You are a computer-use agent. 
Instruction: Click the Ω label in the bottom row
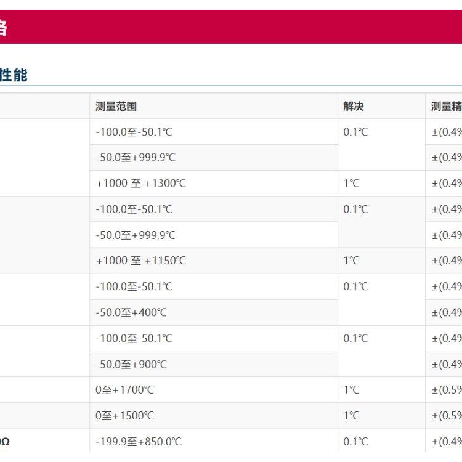pyautogui.click(x=5, y=442)
